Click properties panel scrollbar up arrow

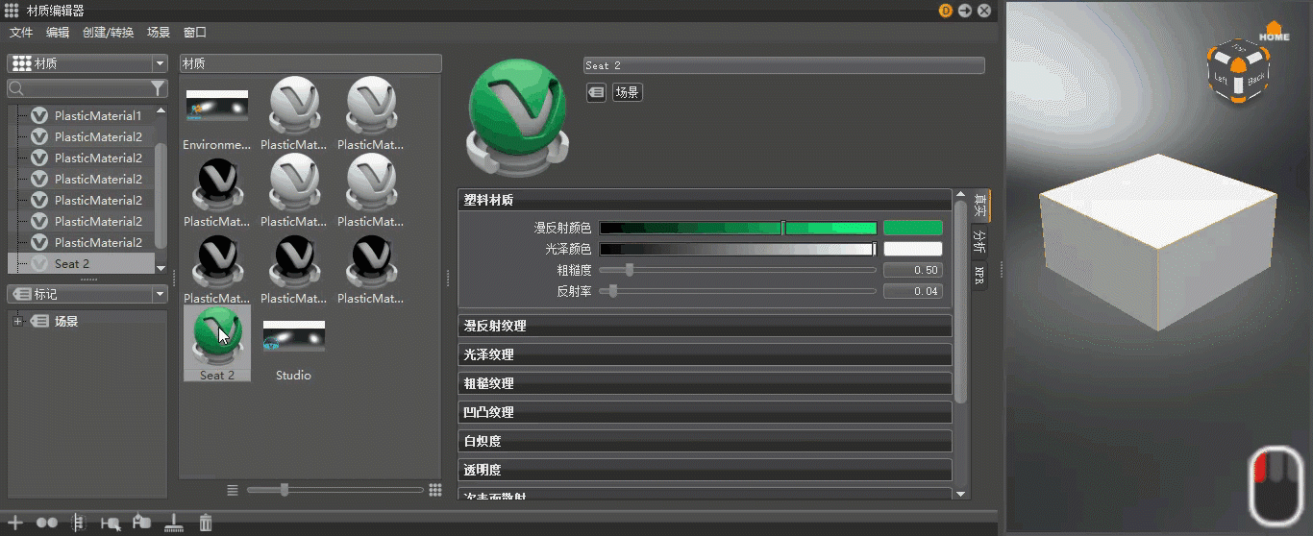[x=960, y=195]
